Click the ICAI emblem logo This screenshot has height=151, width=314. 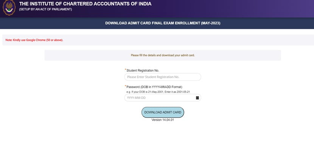[x=9, y=8]
